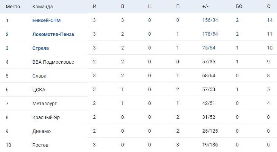Click the Команда column header

[42, 7]
